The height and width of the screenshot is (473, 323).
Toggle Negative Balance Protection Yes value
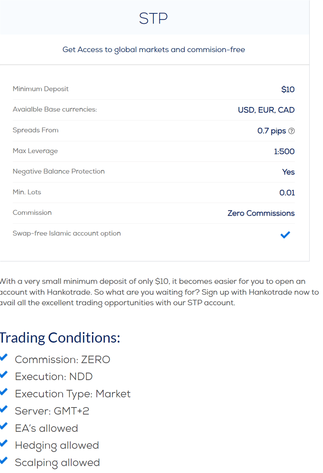(x=288, y=172)
